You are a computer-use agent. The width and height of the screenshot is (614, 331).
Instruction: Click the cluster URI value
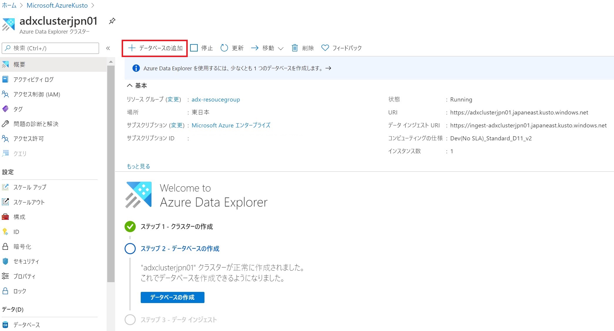[x=519, y=112]
